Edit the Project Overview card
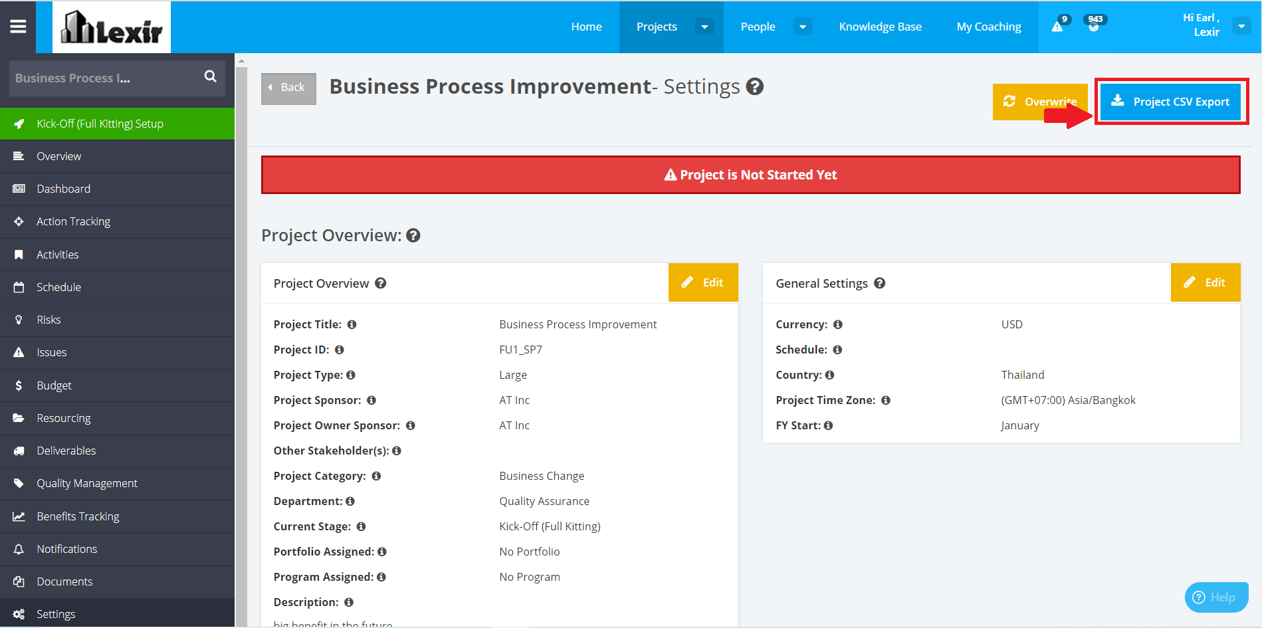 pos(703,282)
